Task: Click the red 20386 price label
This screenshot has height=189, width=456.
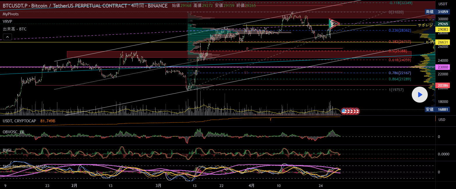Action: [442, 86]
